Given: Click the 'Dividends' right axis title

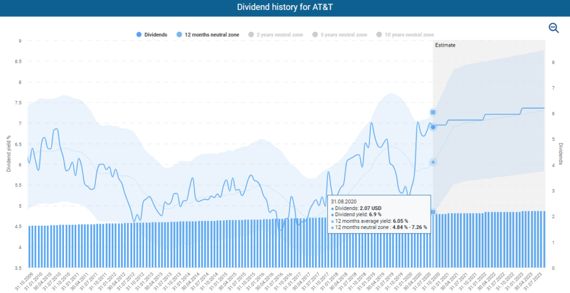Looking at the screenshot, I should tap(561, 154).
